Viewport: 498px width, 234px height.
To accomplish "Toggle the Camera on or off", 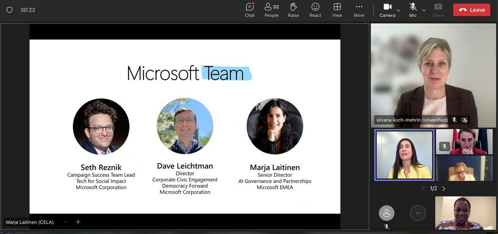I will click(x=387, y=10).
